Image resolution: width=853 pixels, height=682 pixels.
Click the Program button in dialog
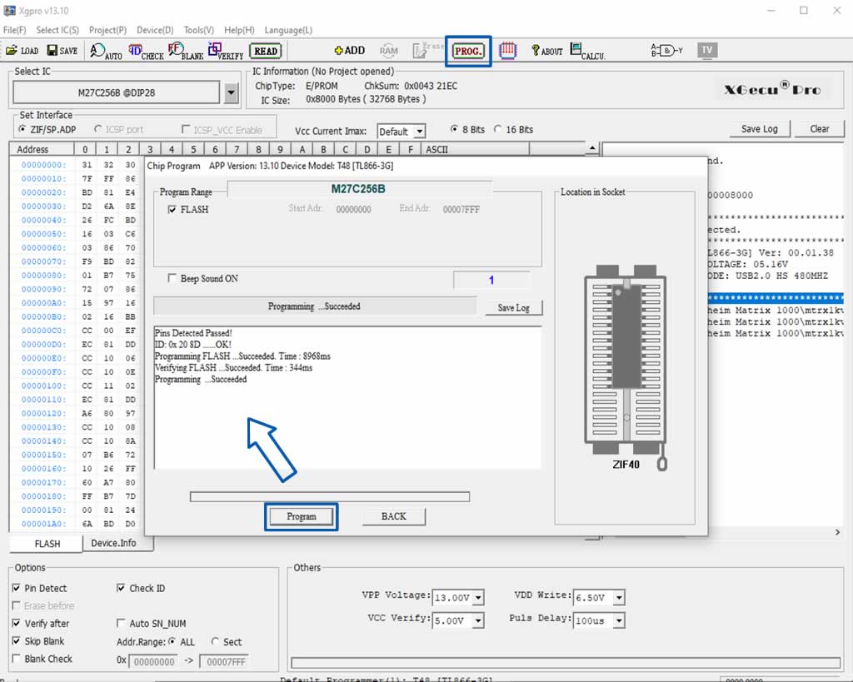pos(302,516)
